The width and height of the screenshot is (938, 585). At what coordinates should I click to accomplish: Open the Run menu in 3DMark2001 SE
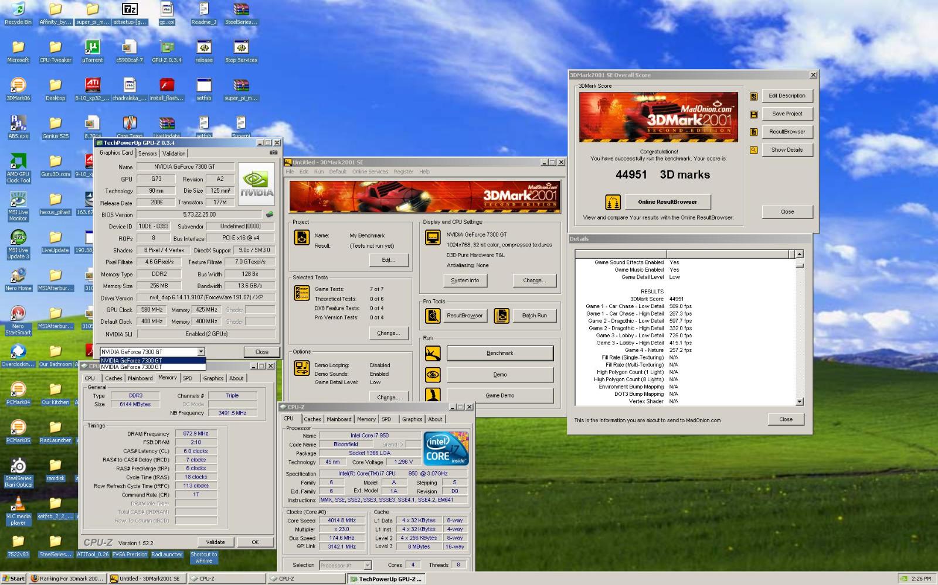[x=318, y=172]
